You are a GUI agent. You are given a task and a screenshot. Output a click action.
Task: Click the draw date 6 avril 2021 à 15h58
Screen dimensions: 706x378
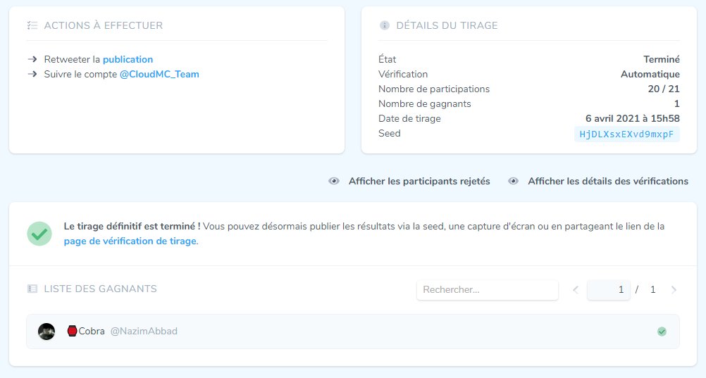[x=633, y=119]
